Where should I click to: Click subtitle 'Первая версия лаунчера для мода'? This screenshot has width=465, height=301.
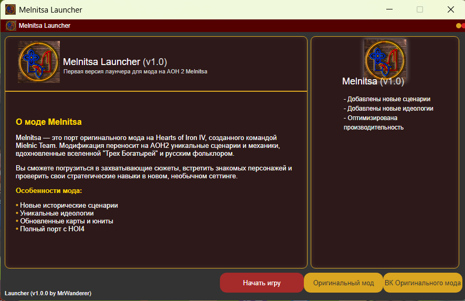(x=135, y=71)
